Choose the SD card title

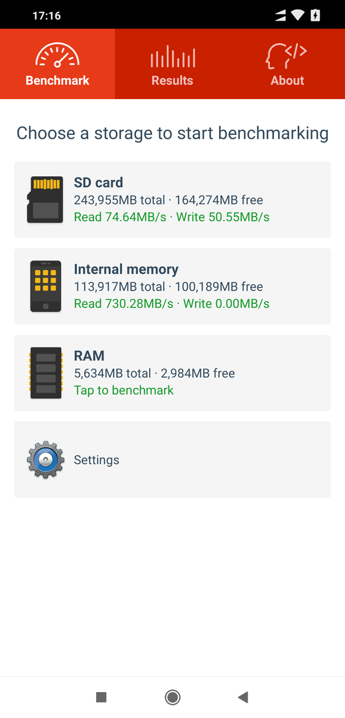tap(98, 183)
